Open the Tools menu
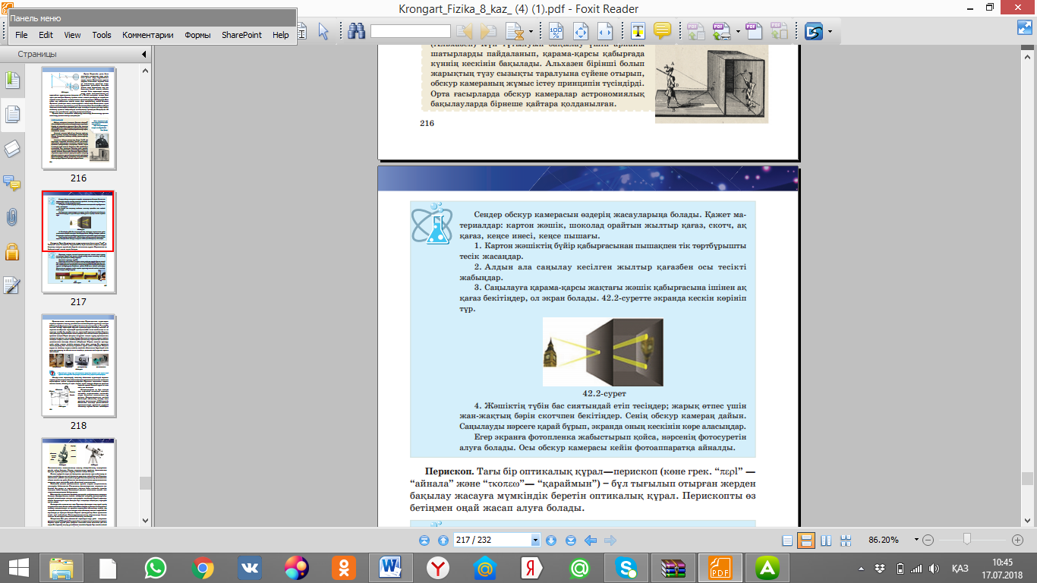Screen dimensions: 1037x583 pyautogui.click(x=102, y=35)
